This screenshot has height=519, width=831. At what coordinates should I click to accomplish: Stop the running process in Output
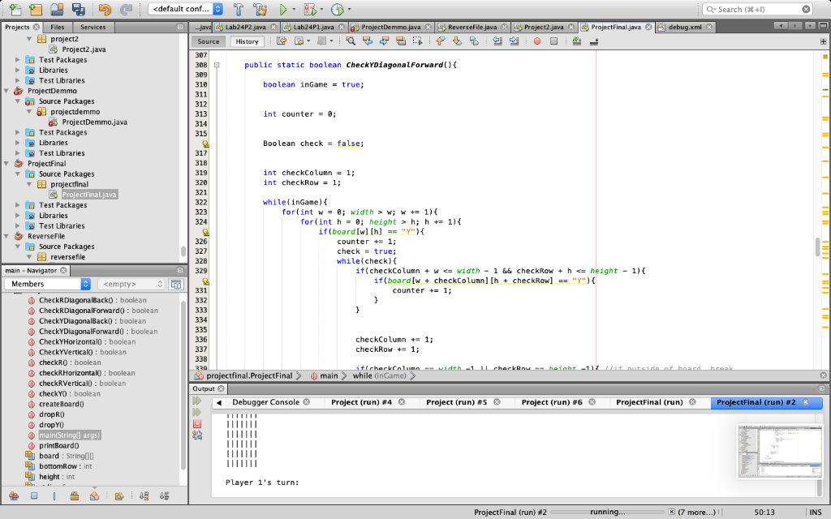(197, 423)
